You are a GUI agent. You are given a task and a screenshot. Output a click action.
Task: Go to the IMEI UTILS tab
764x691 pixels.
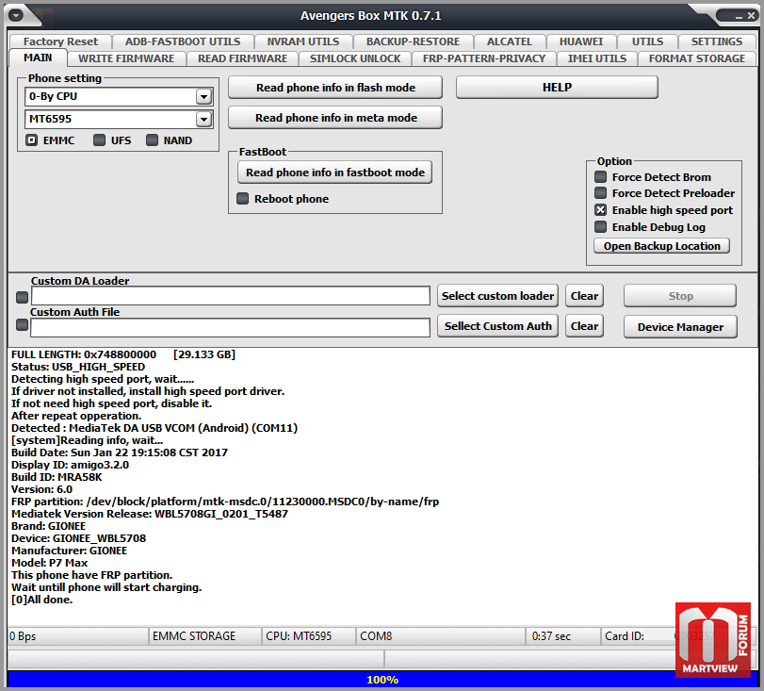[x=597, y=58]
